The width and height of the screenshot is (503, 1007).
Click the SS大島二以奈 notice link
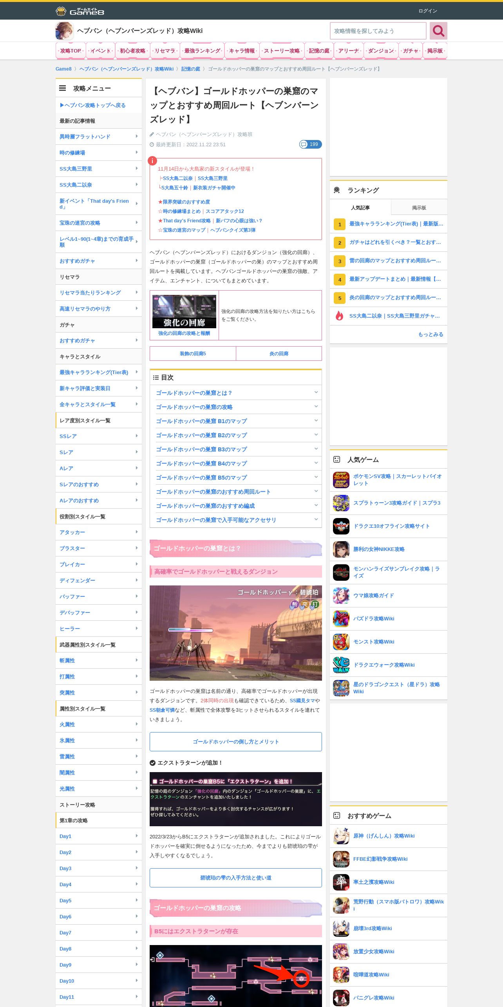(177, 178)
